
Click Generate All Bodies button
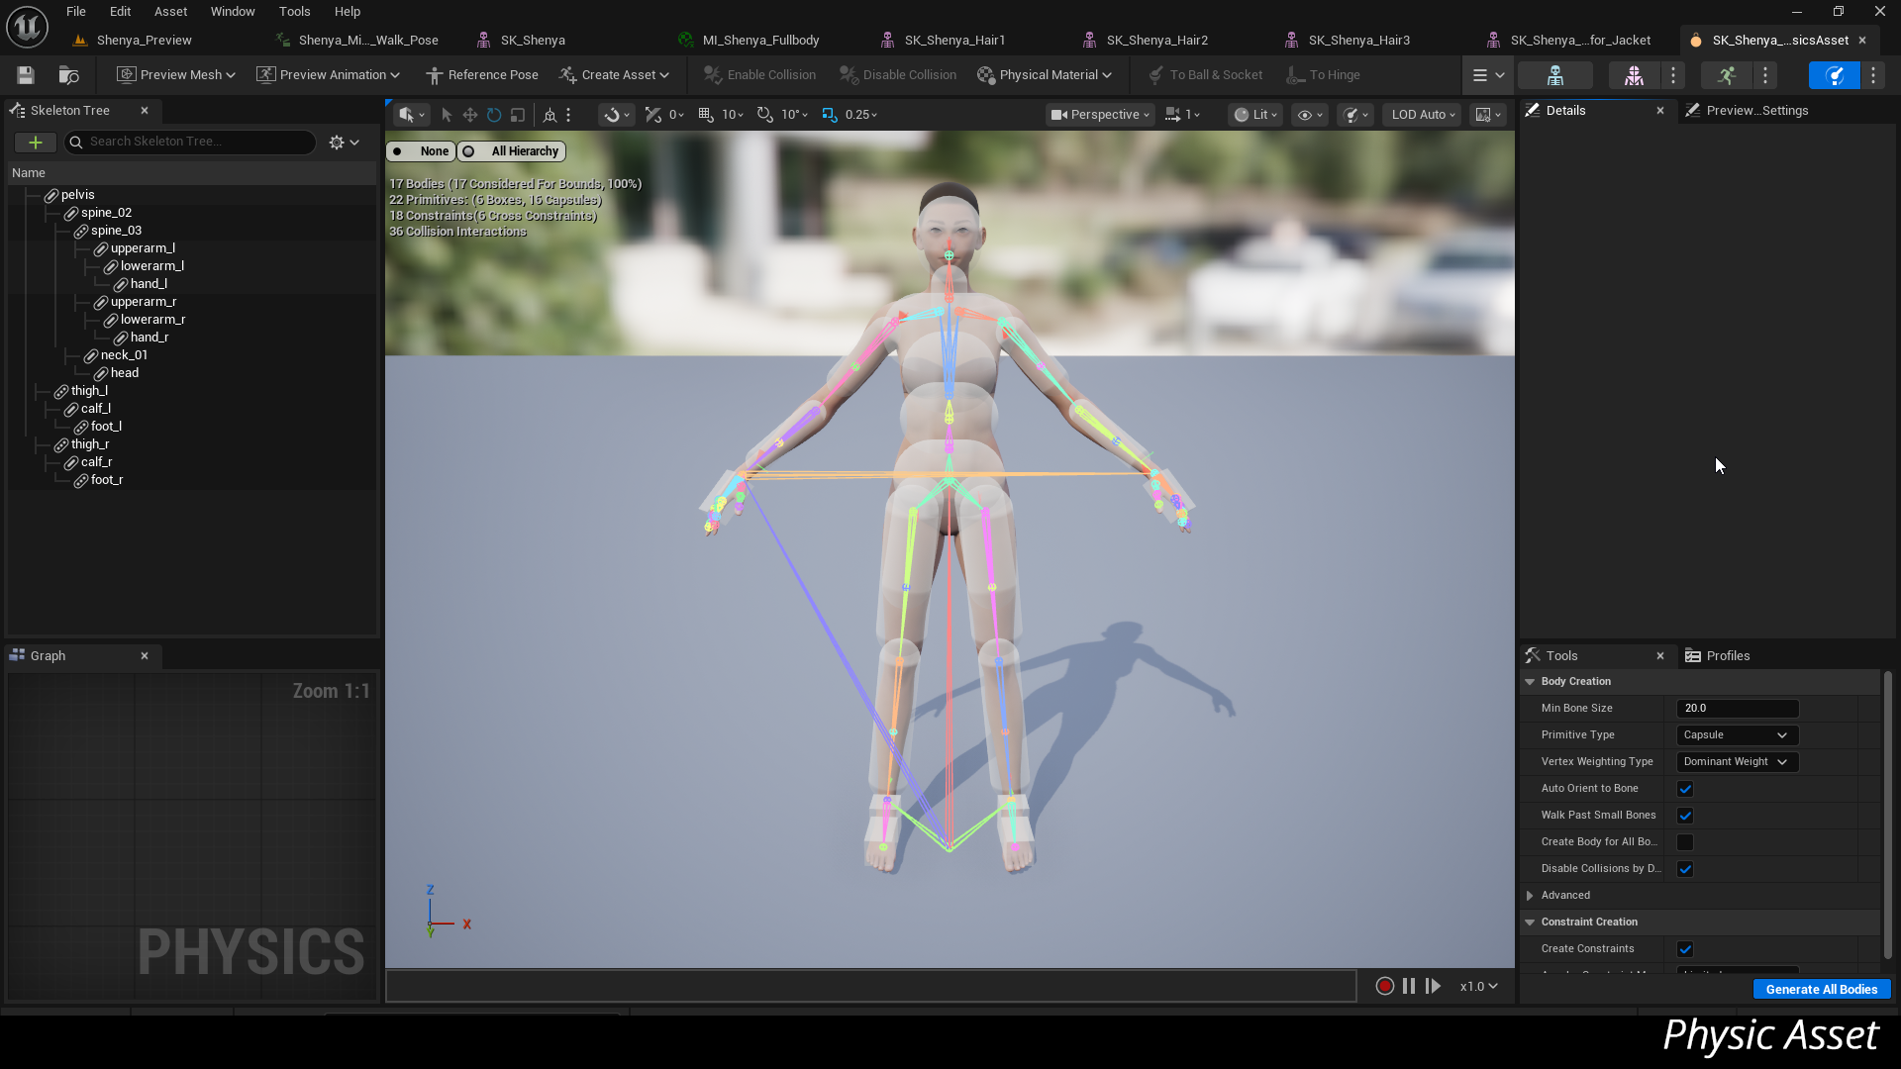1821,989
